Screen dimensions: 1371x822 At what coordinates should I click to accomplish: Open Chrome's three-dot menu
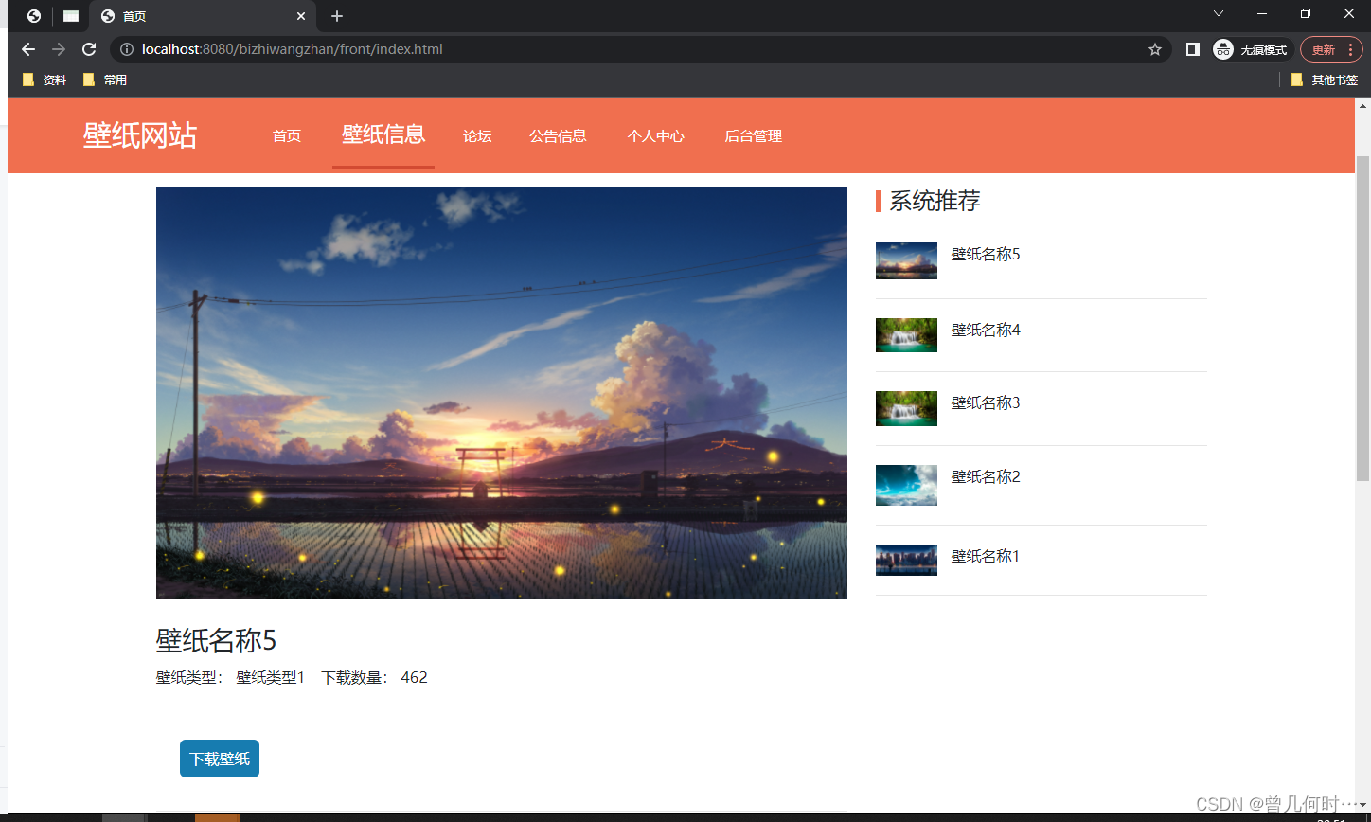click(1348, 49)
